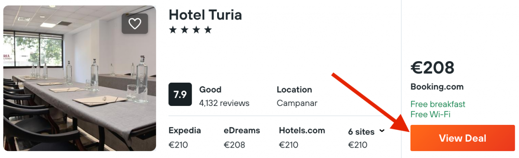This screenshot has width=519, height=158.
Task: Save Hotel Turia with heart icon
Action: pyautogui.click(x=135, y=24)
